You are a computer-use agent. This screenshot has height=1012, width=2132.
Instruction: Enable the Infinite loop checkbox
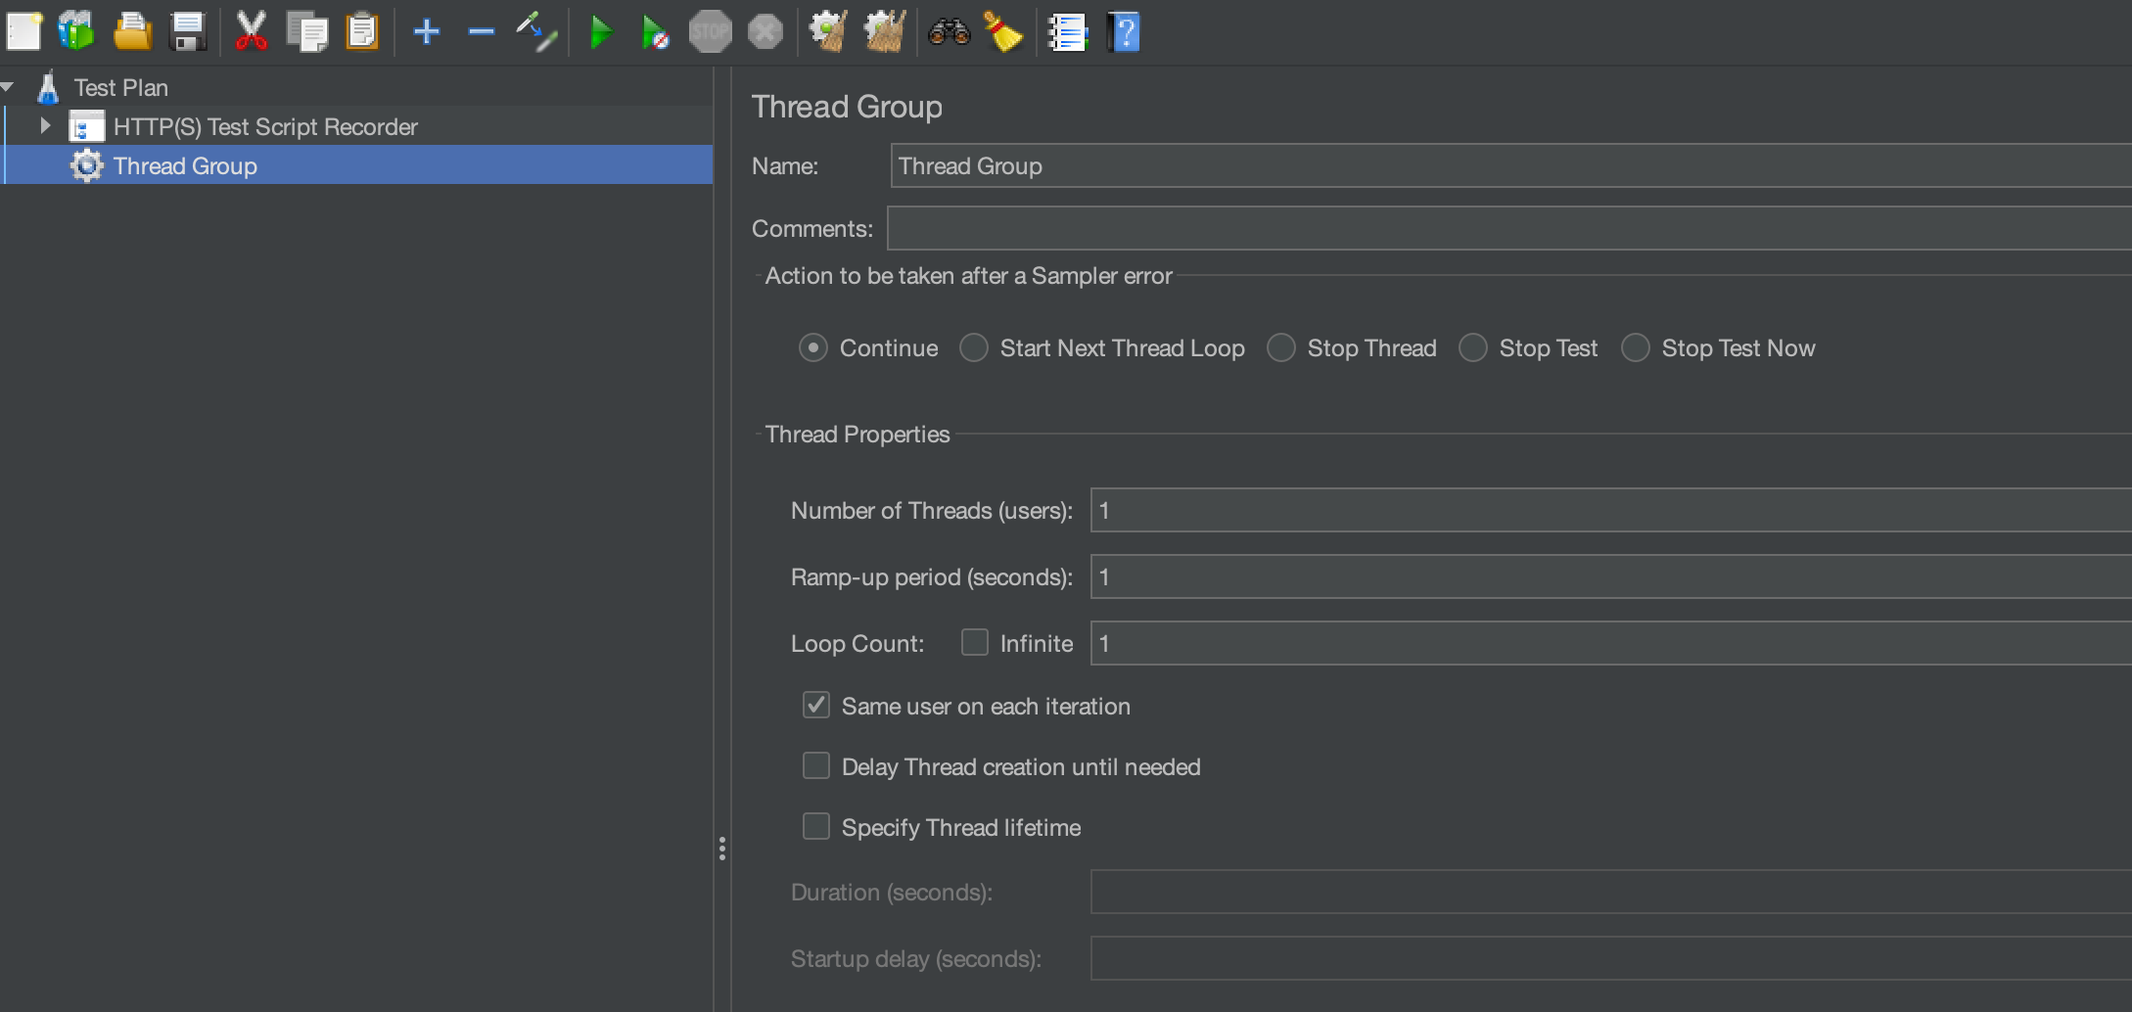tap(974, 642)
